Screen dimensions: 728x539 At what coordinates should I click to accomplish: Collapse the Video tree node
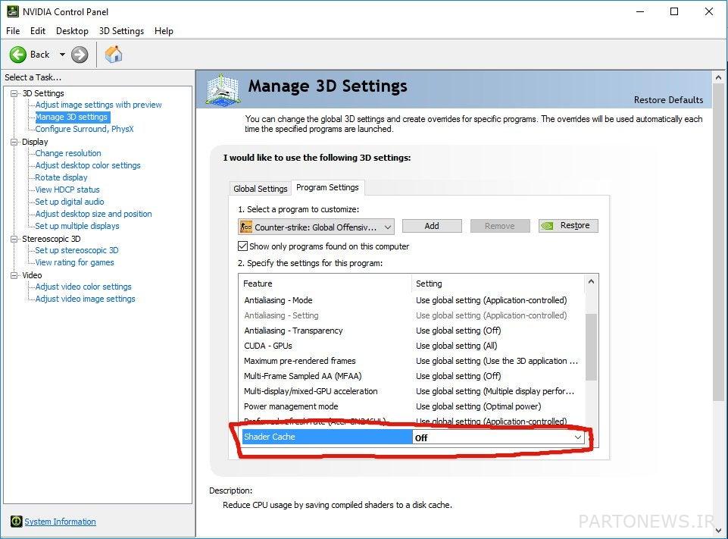point(14,275)
